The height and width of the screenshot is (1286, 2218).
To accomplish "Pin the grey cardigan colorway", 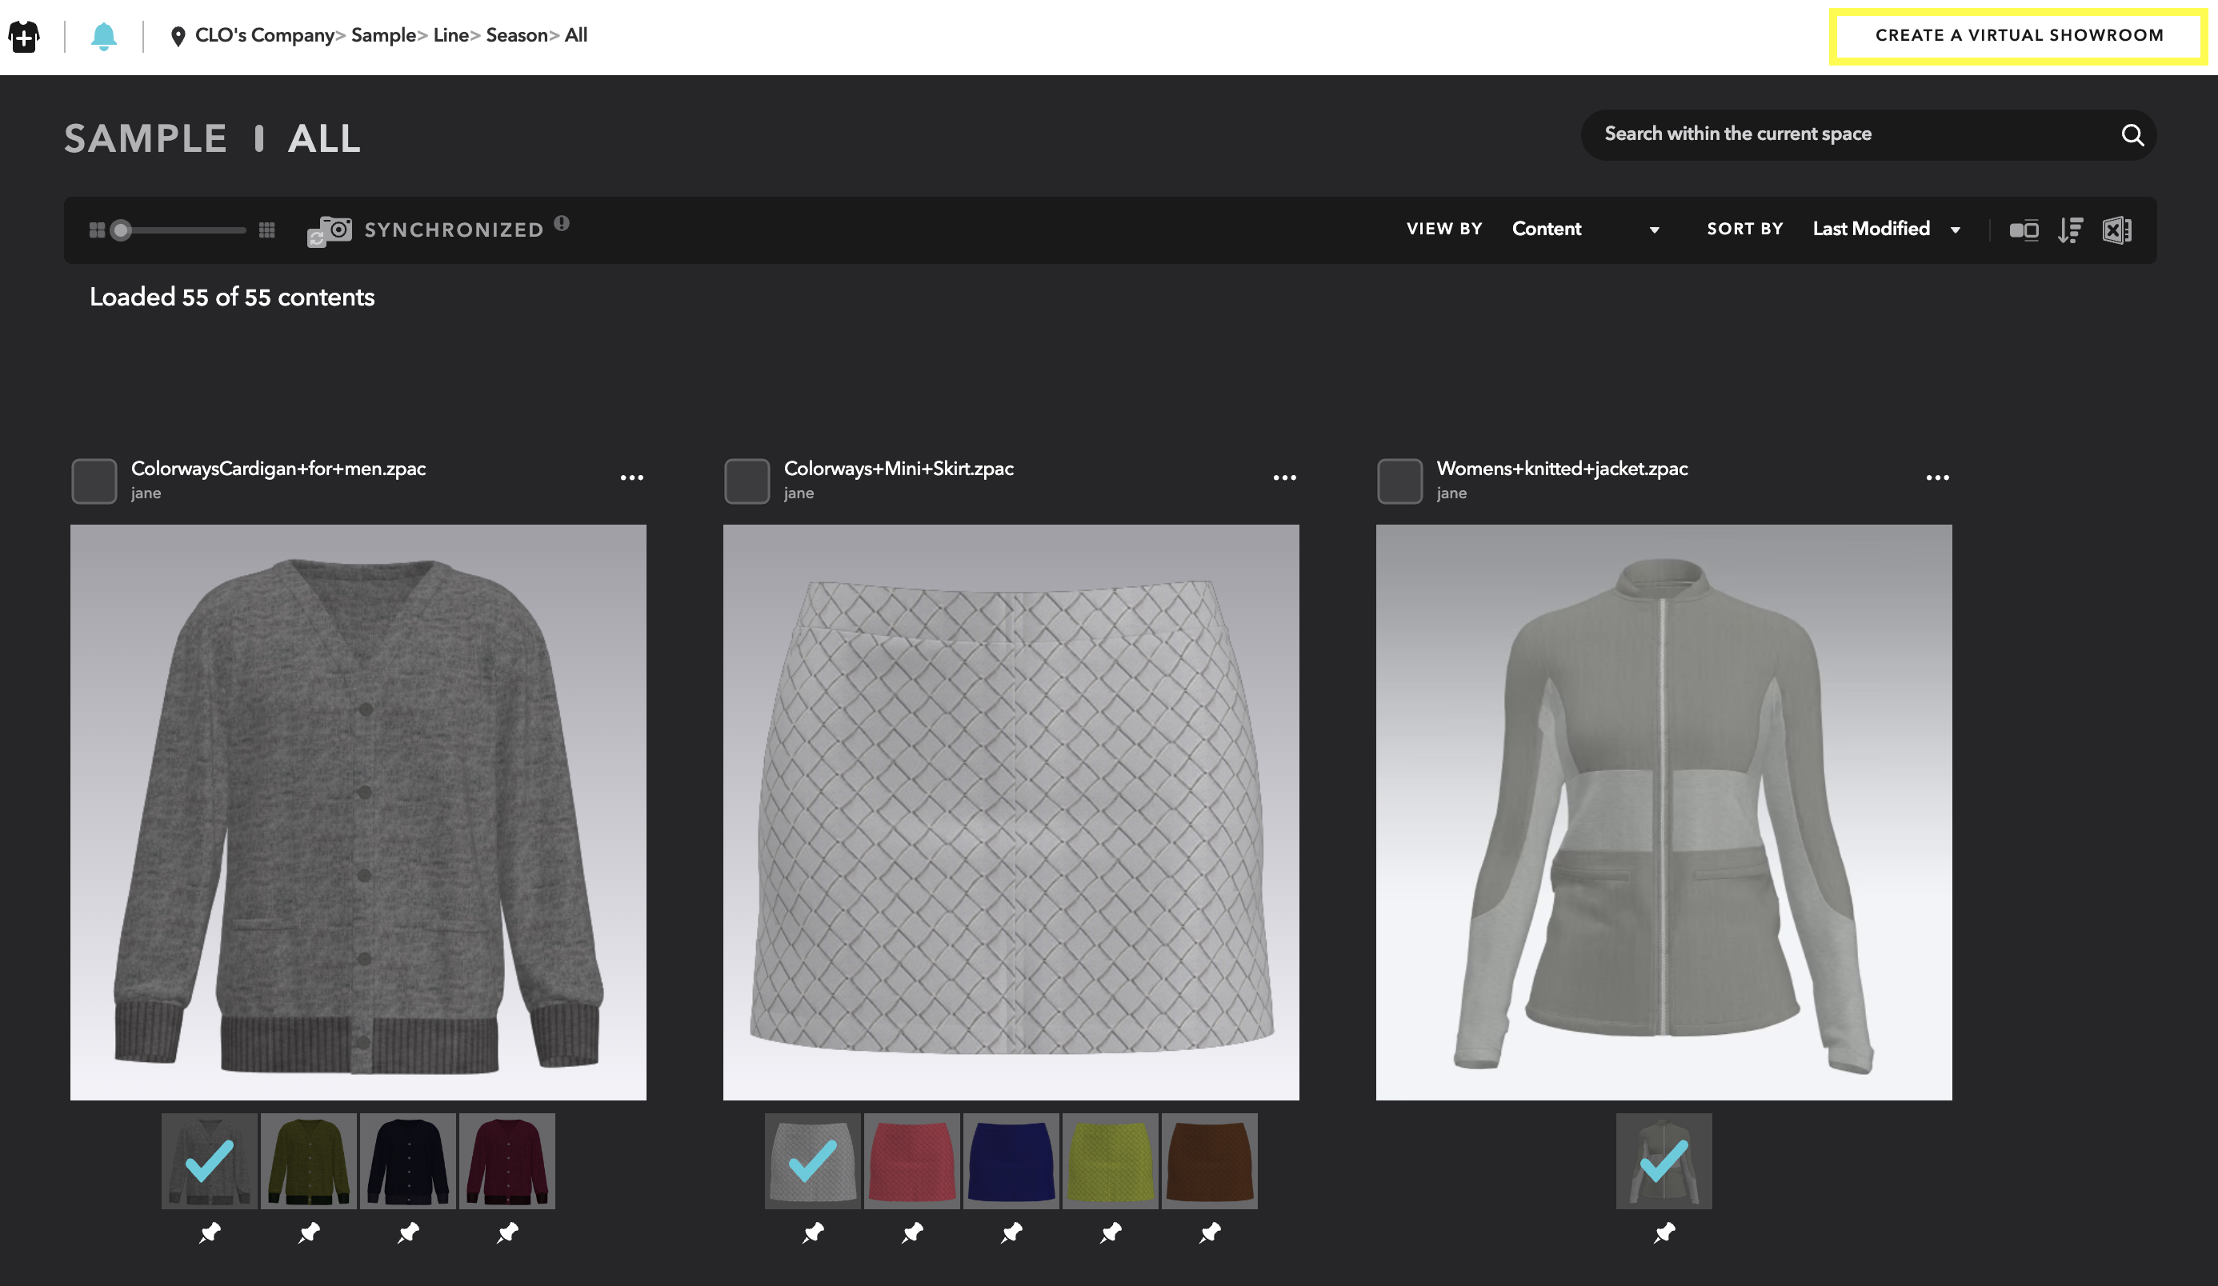I will (210, 1232).
